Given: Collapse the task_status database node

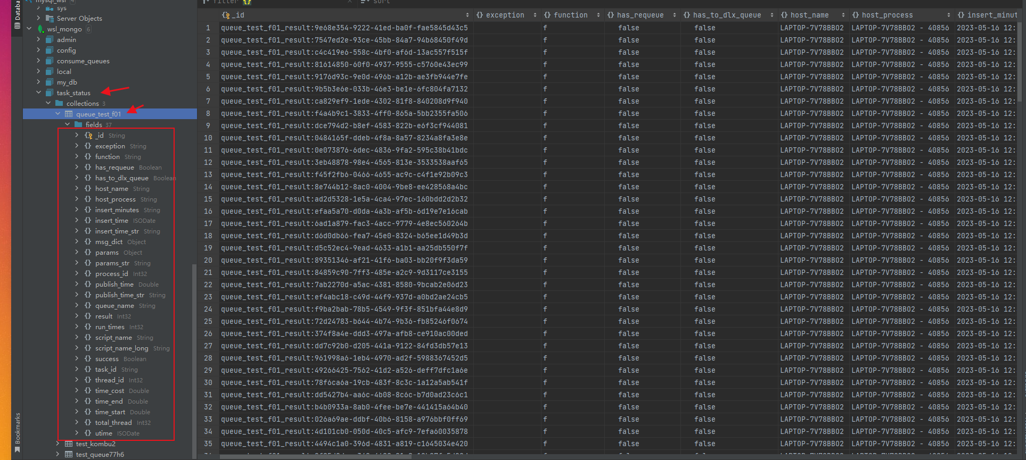Looking at the screenshot, I should click(38, 93).
